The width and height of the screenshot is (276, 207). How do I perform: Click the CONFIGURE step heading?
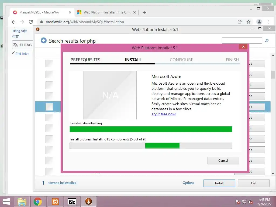181,60
